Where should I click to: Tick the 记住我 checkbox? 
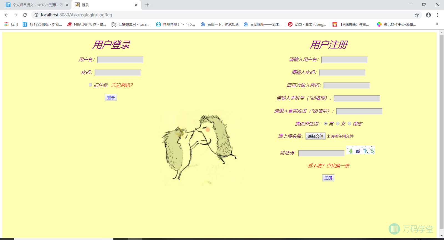(x=90, y=85)
